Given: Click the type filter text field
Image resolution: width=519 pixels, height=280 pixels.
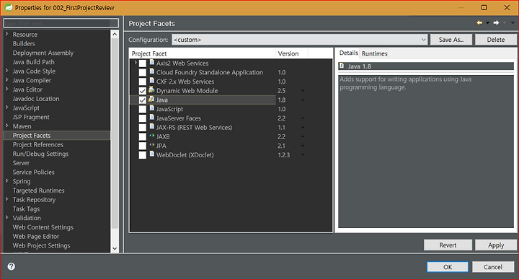Looking at the screenshot, I should pyautogui.click(x=61, y=23).
